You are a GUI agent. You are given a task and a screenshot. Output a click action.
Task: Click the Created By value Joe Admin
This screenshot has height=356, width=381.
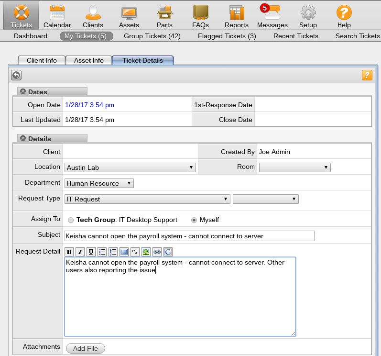click(x=274, y=152)
